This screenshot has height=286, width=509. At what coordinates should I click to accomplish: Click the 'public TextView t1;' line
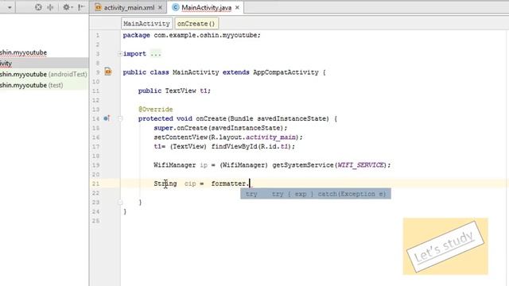click(174, 91)
